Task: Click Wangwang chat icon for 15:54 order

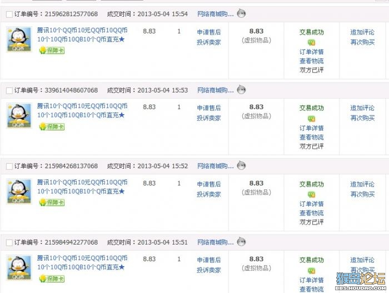Action: coord(241,13)
